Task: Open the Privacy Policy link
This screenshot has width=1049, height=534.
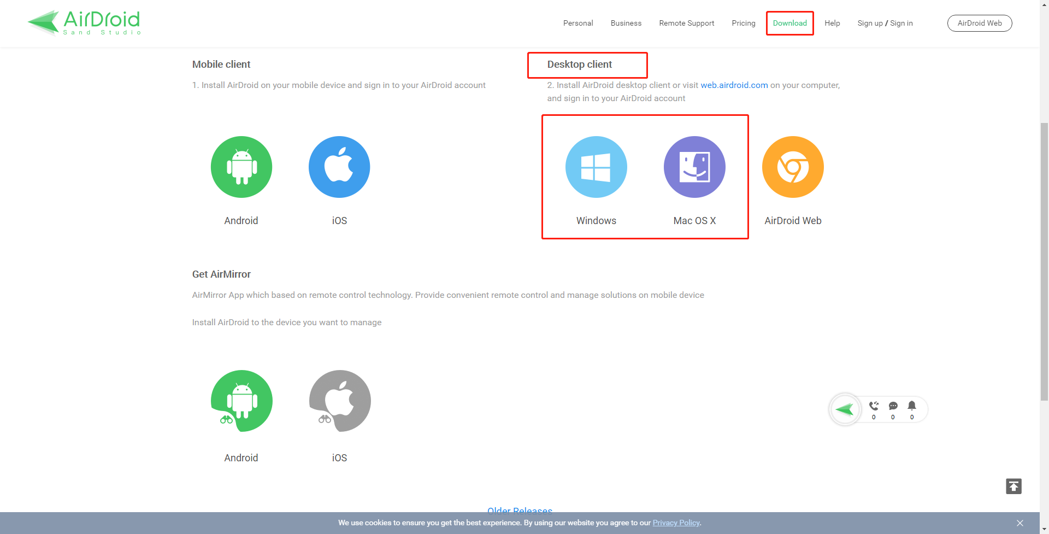Action: coord(676,523)
